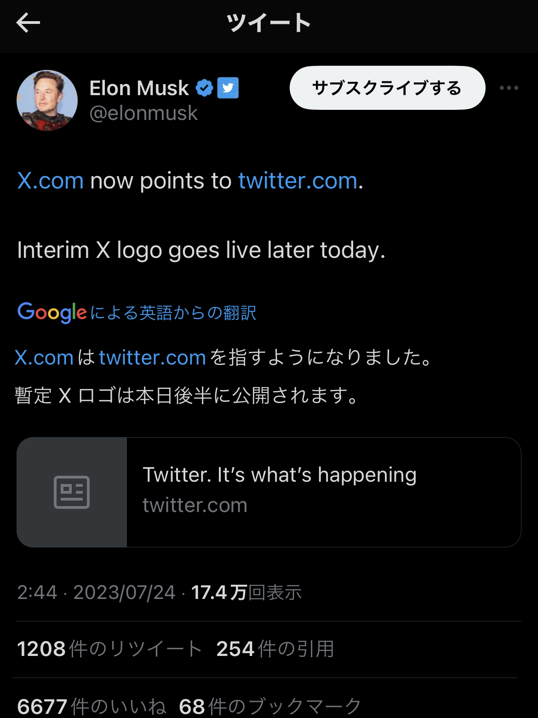
Task: Tap the blue verified checkmark badge
Action: 204,88
